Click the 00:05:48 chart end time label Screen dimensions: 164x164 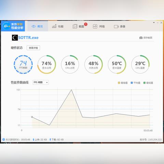pos(148,131)
